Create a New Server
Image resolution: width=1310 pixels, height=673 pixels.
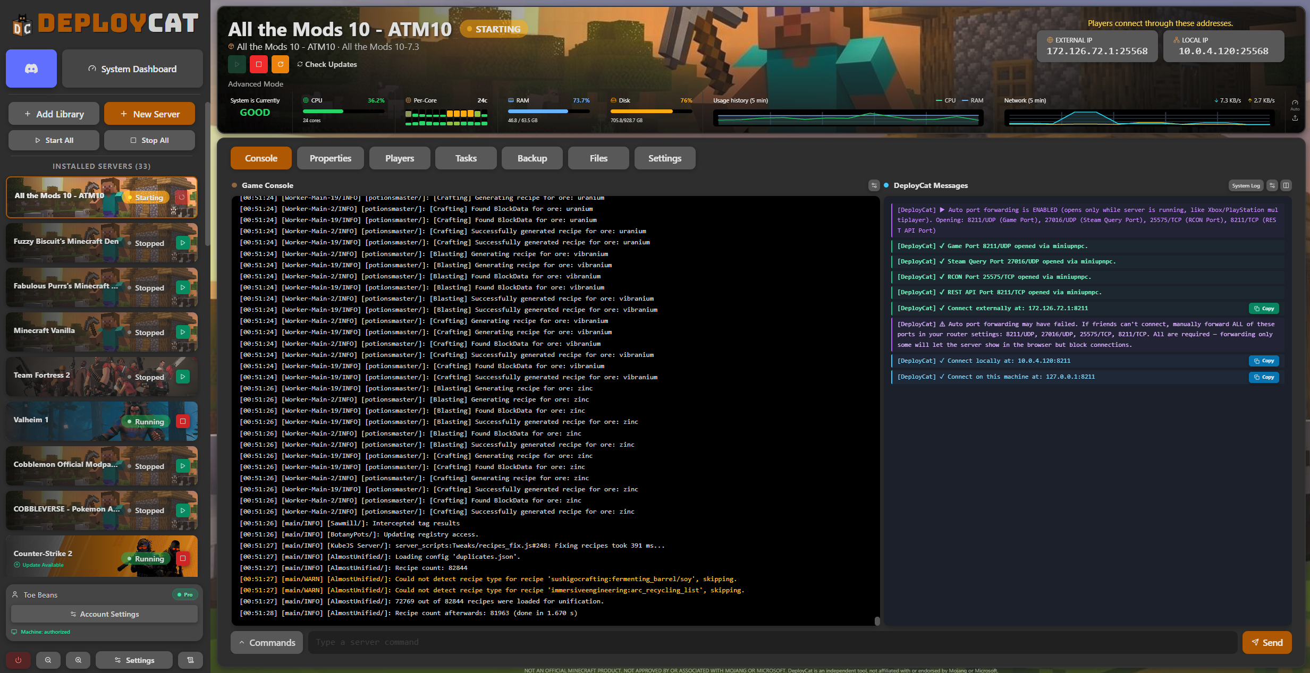(x=149, y=114)
